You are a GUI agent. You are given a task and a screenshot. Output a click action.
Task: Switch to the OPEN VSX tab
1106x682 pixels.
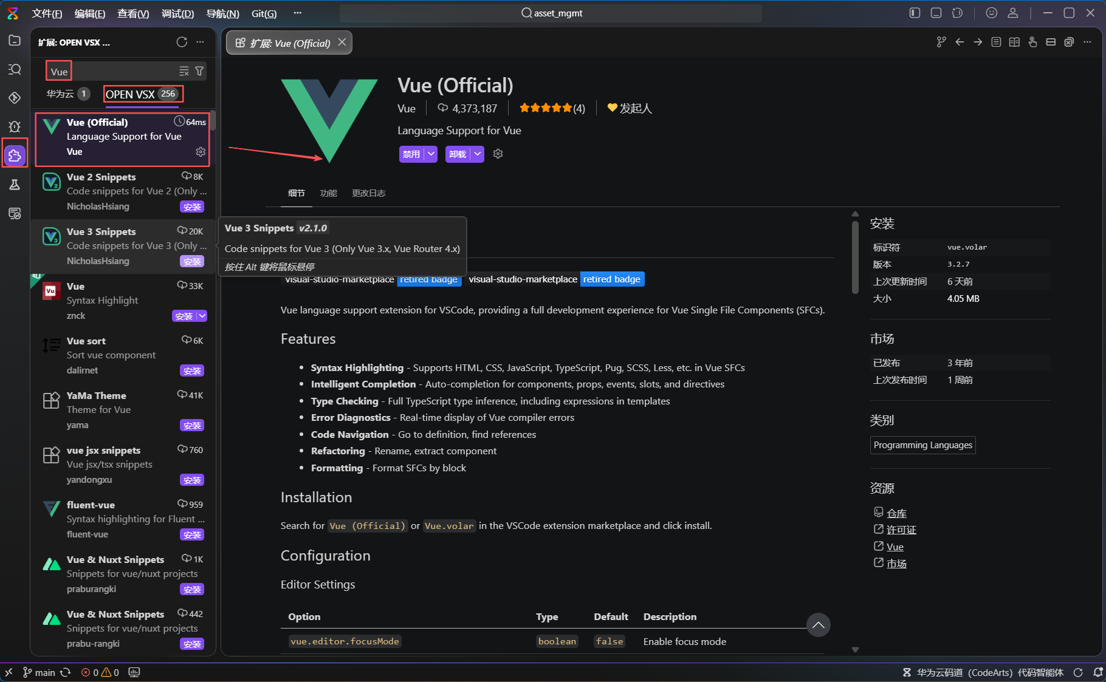(142, 94)
